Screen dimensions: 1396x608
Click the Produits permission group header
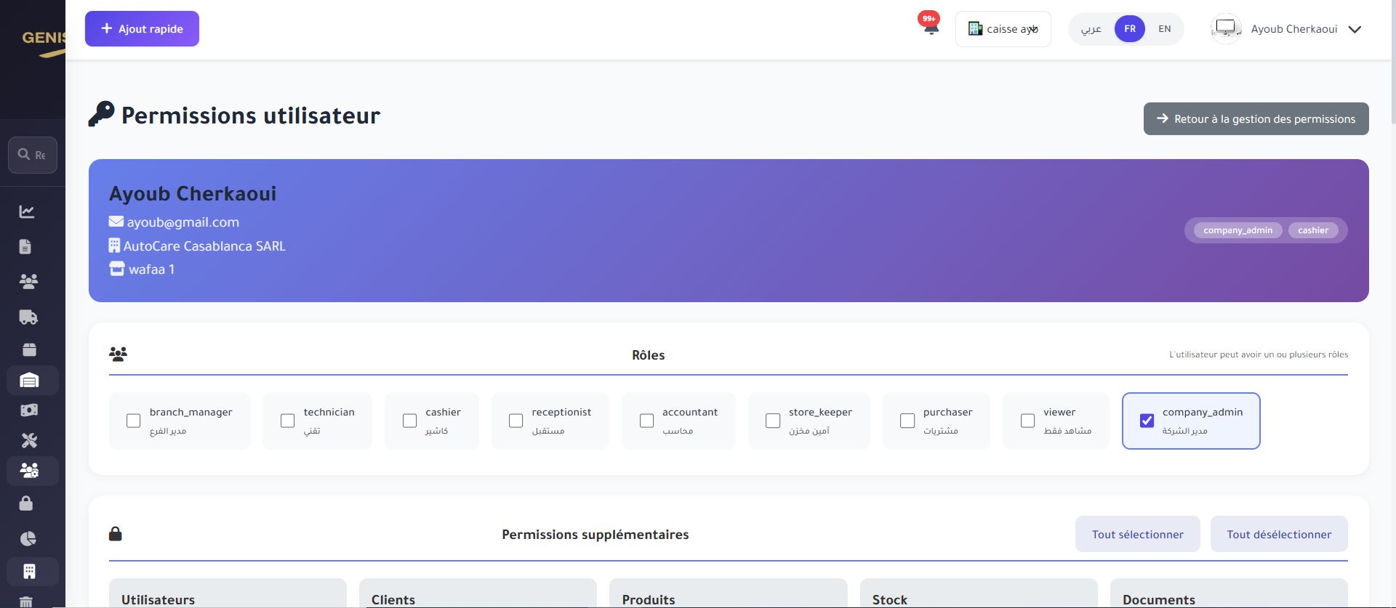click(x=728, y=593)
